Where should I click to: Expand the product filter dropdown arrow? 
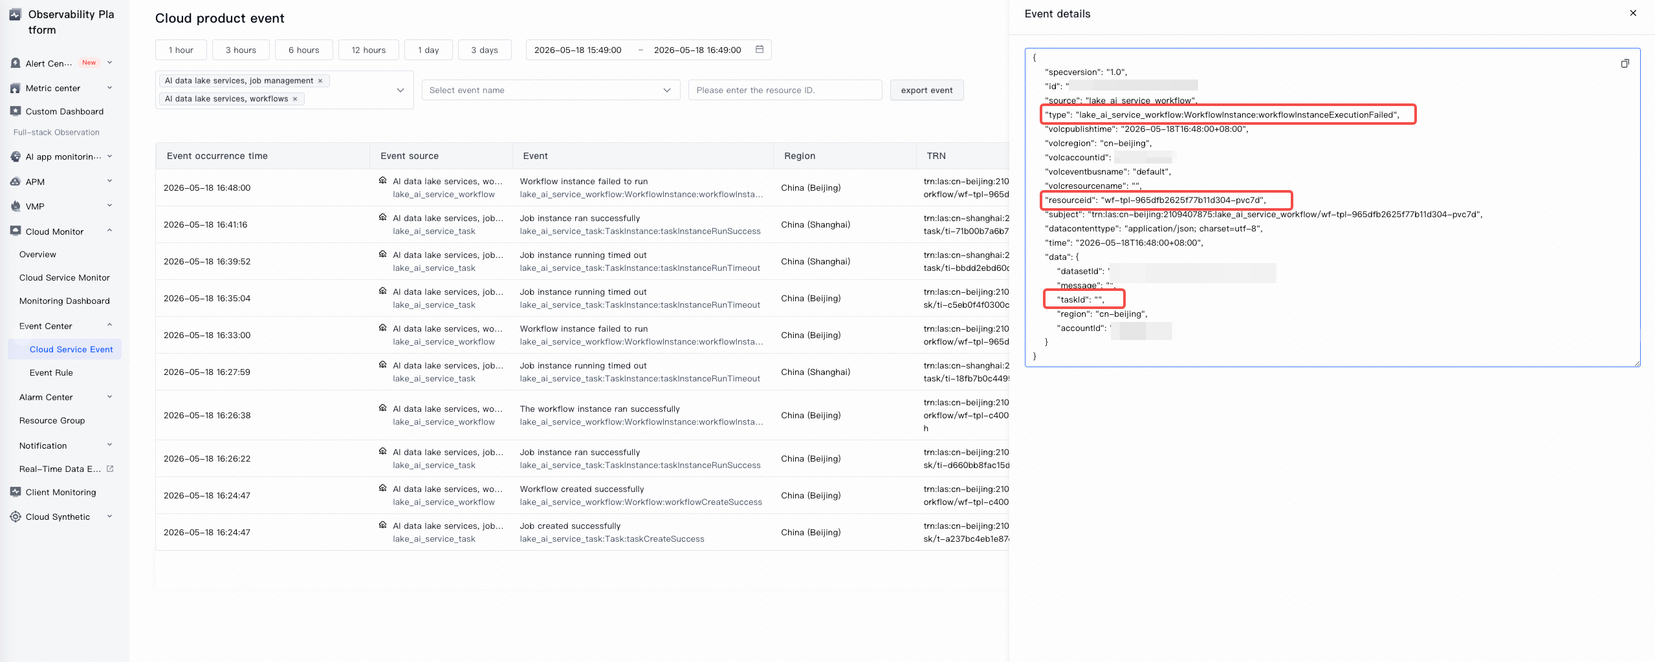[x=400, y=90]
